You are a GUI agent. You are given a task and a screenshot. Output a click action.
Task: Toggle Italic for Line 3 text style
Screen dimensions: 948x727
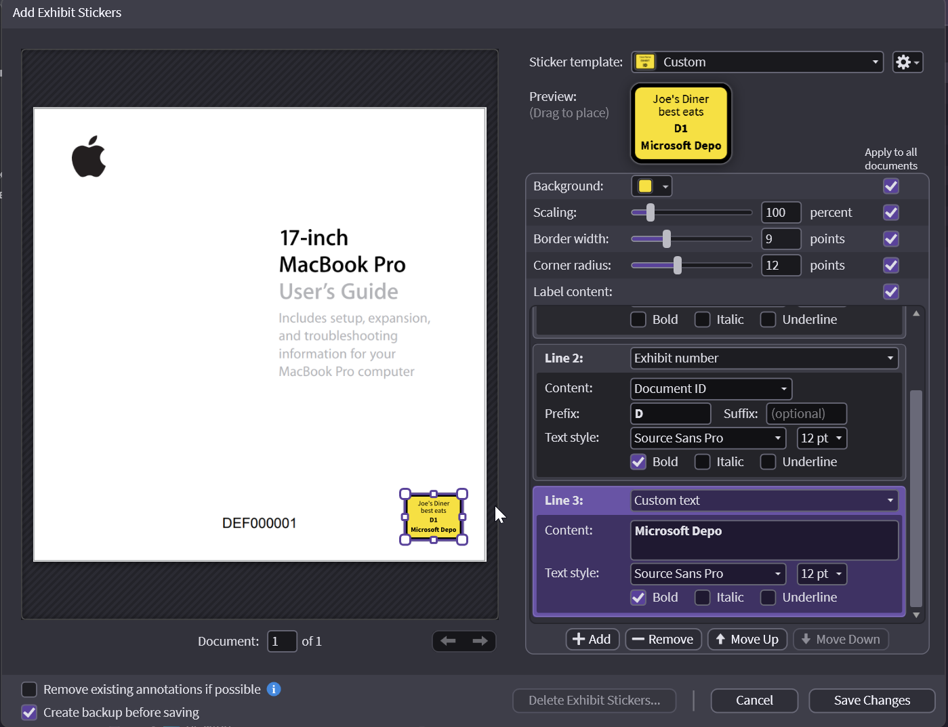point(703,597)
